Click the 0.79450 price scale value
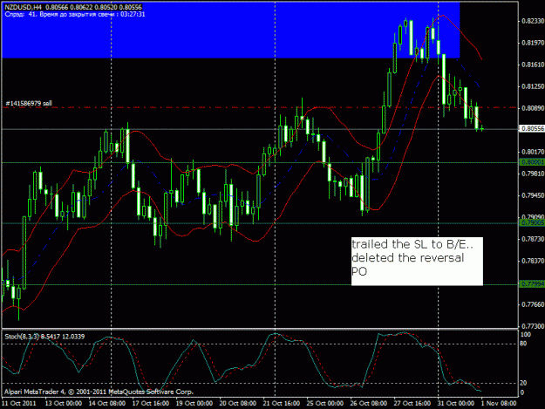This screenshot has width=545, height=409. click(x=533, y=195)
